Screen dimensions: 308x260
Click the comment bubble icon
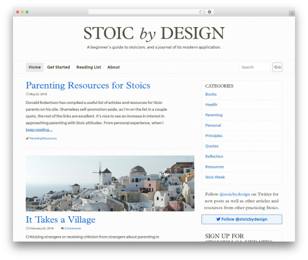point(62,228)
